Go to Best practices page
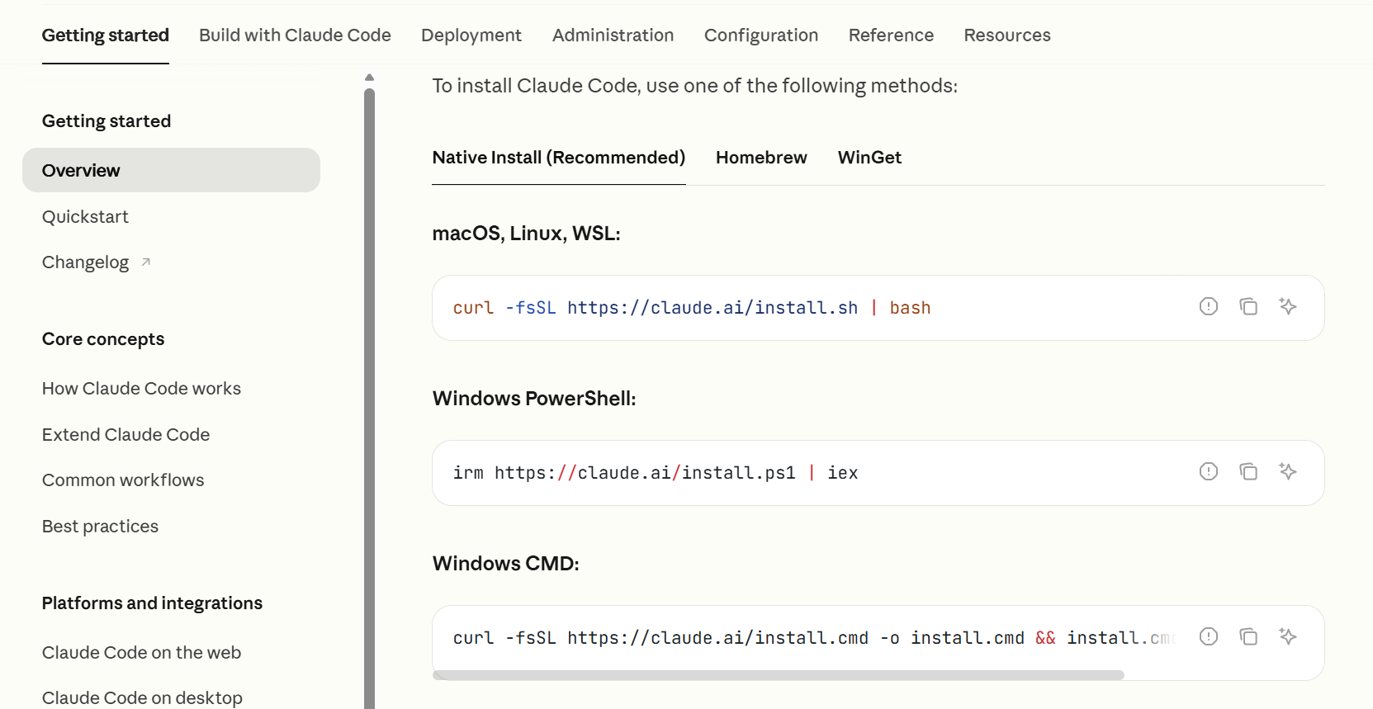1373x709 pixels. [100, 527]
